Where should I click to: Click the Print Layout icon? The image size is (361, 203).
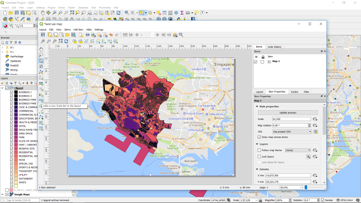(x=88, y=35)
